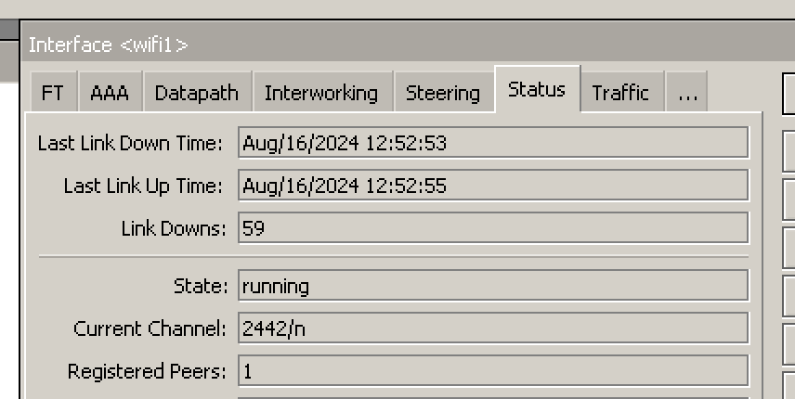Click the Last Link Down Time value field
This screenshot has height=399, width=795.
click(x=493, y=143)
